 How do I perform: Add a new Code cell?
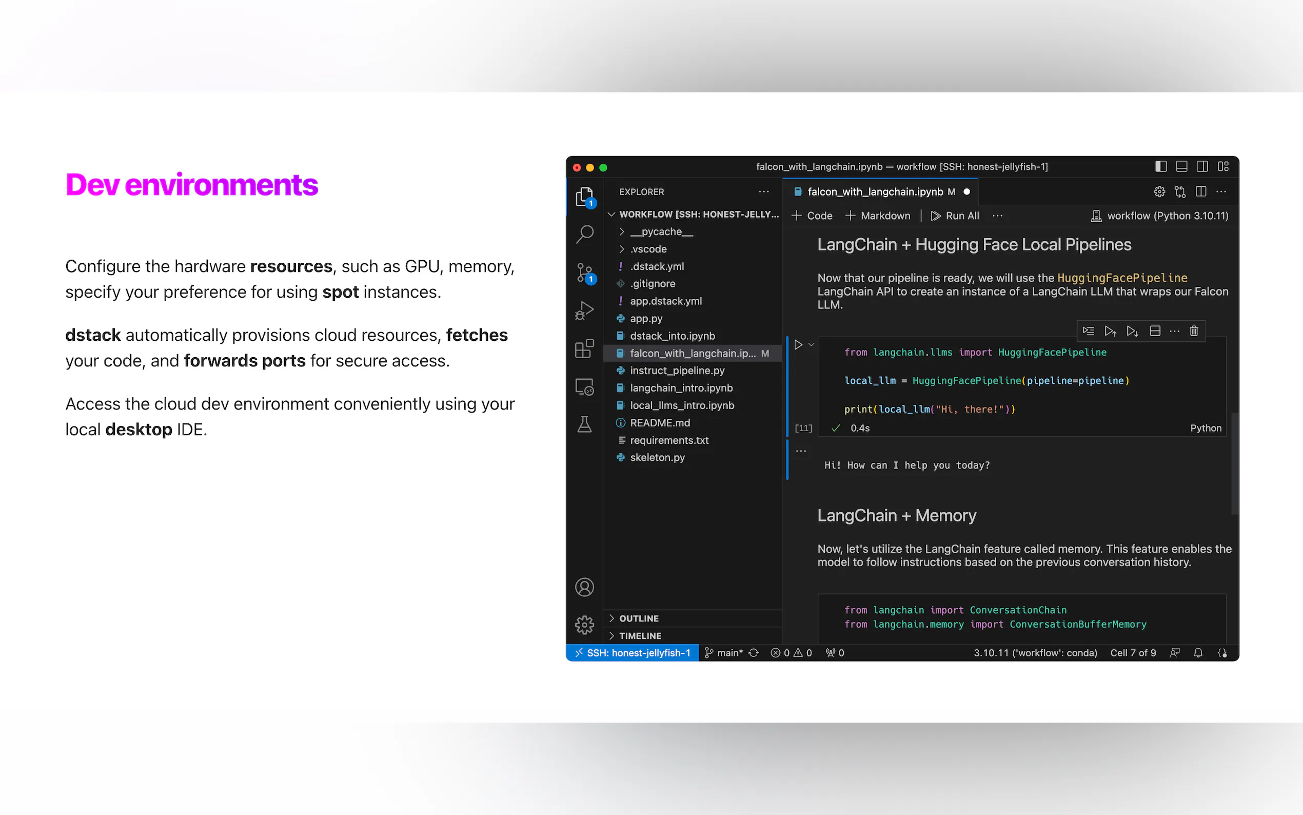812,216
